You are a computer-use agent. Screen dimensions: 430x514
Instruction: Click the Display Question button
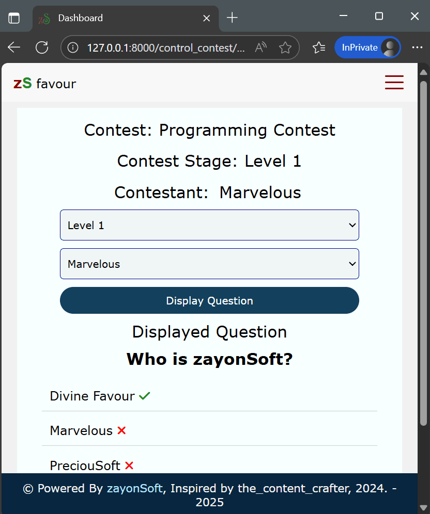[x=209, y=301]
